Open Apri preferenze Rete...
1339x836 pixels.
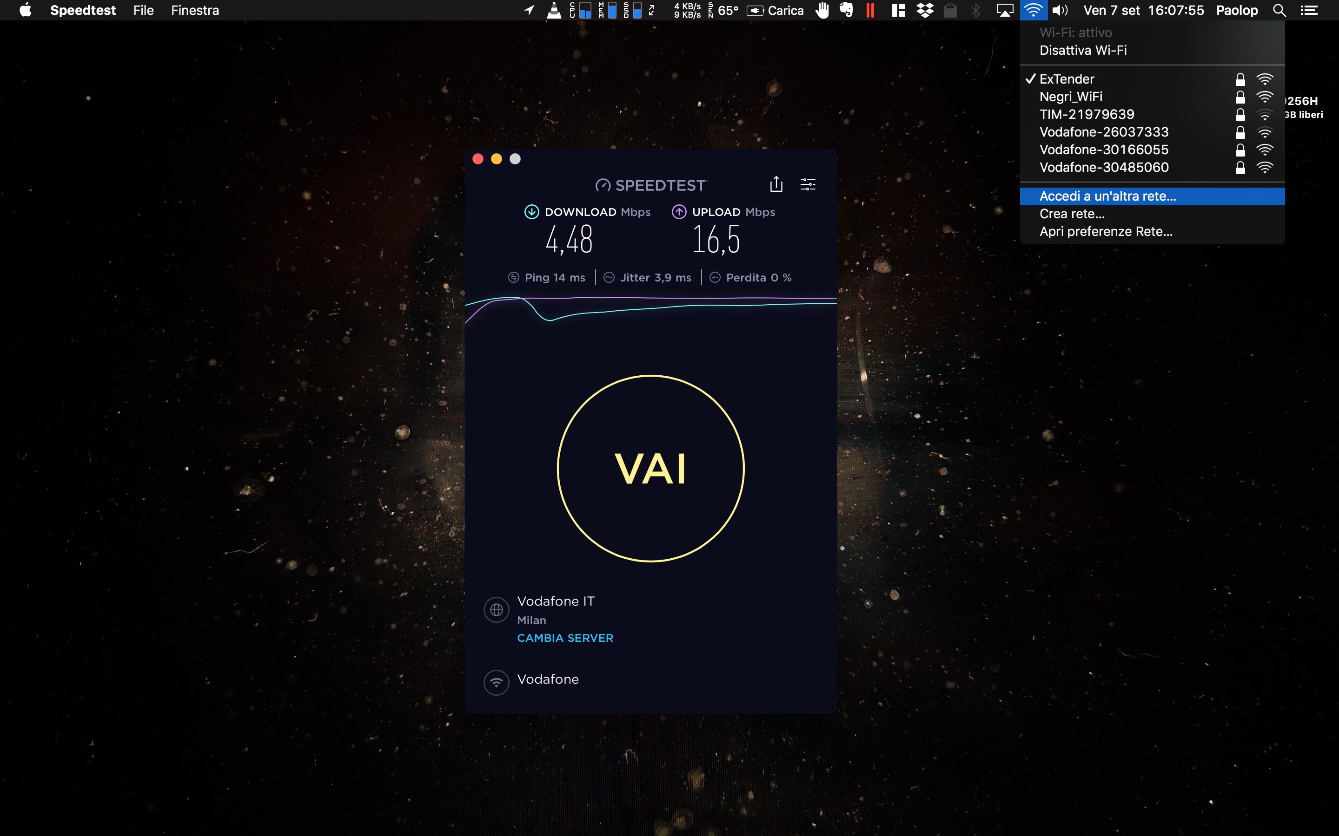pos(1152,232)
